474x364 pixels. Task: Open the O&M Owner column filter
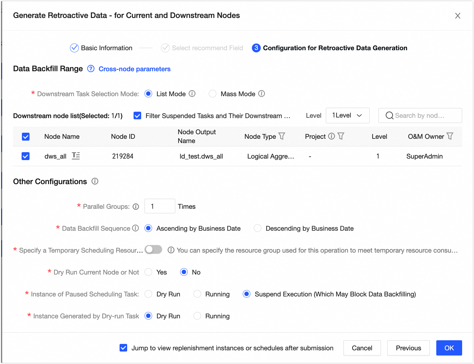click(450, 136)
